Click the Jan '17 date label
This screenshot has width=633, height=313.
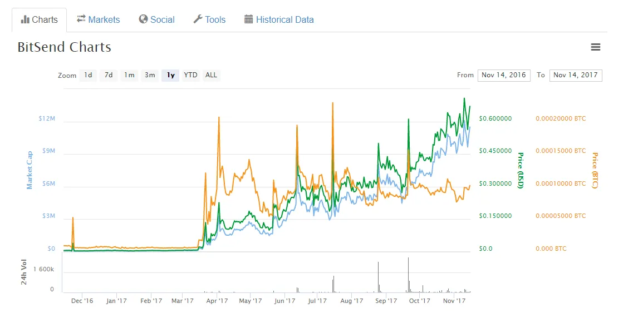(116, 301)
